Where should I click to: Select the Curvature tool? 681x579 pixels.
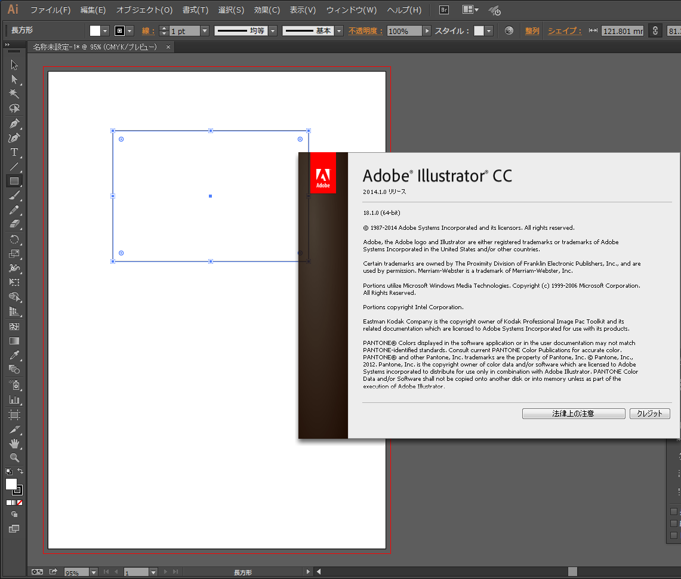click(x=14, y=138)
